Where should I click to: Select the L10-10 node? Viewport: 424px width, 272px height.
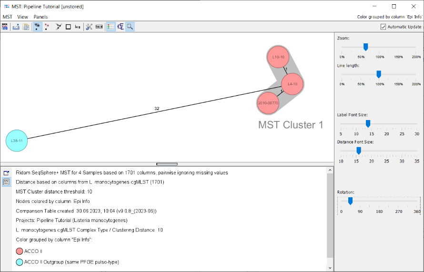click(x=278, y=57)
